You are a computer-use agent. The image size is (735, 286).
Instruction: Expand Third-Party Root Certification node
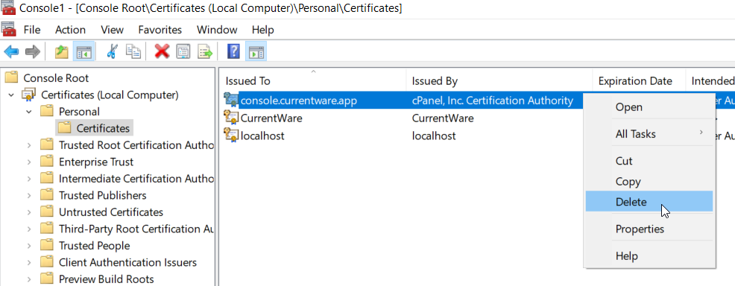[x=28, y=229]
